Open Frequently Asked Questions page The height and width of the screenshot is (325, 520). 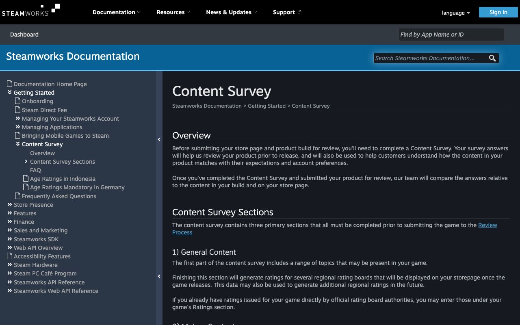(59, 196)
